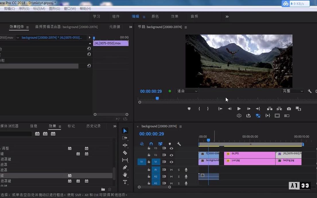Select the Pen tool

click(125, 167)
